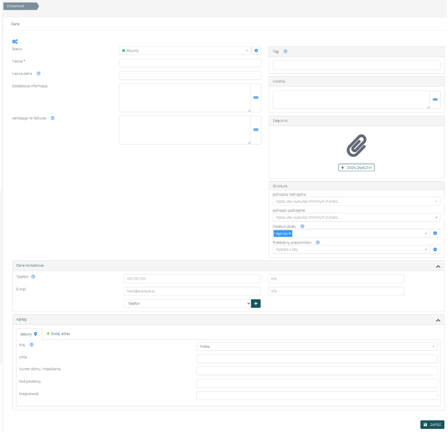Viewport: 448px width, 432px height.
Task: Focus the Nazwa input field
Action: pos(190,63)
